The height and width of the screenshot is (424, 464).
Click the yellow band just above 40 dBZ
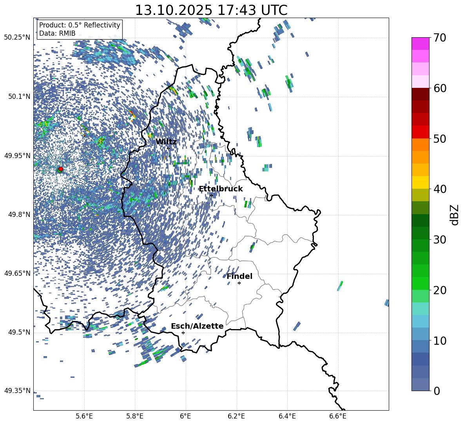pyautogui.click(x=420, y=182)
